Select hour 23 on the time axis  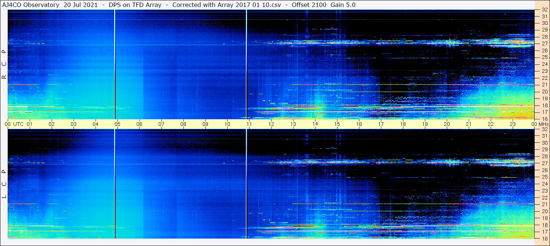pos(513,124)
